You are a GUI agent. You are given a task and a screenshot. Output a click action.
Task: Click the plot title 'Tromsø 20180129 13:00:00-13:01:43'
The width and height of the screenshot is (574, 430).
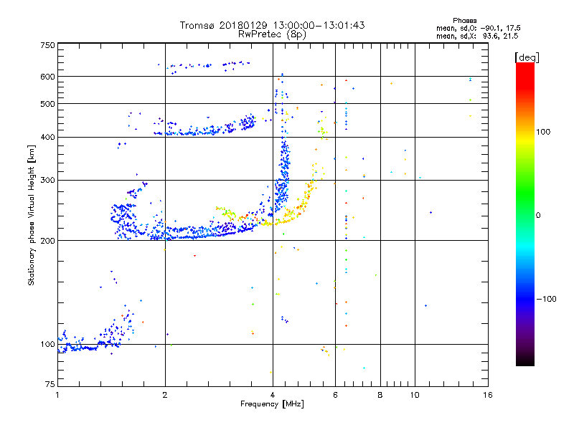pos(272,25)
